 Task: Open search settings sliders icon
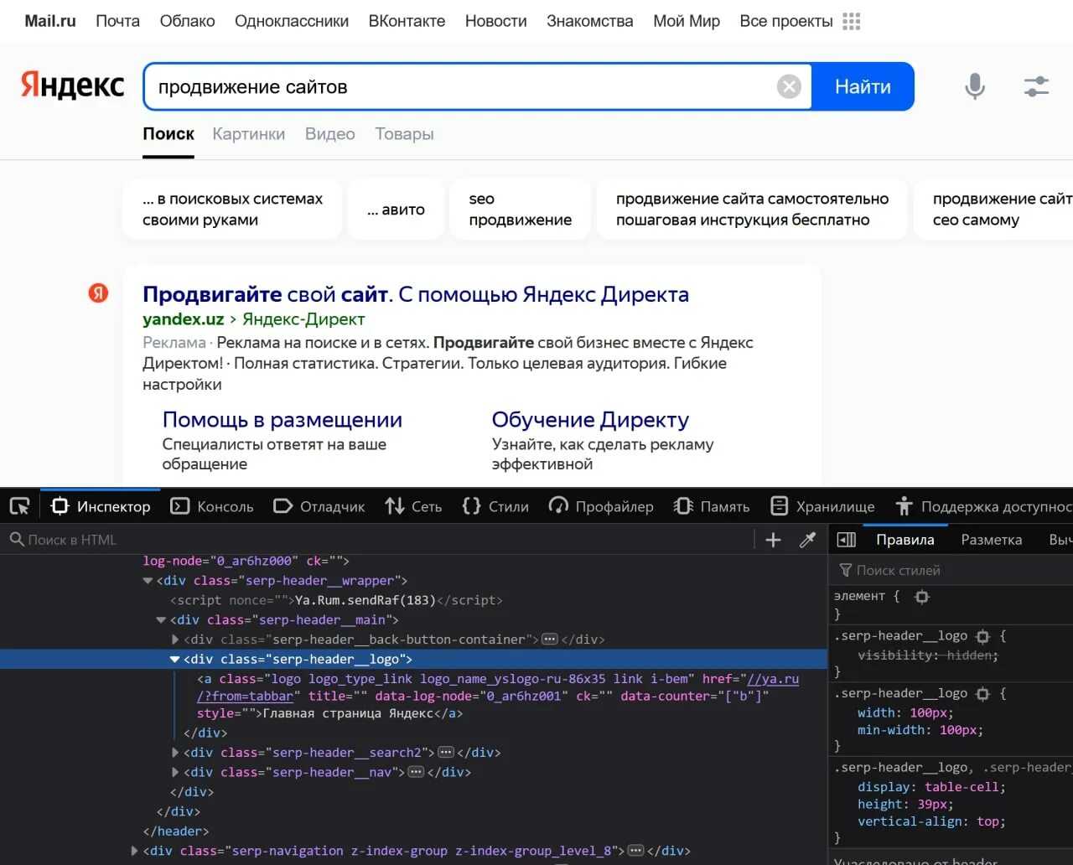point(1037,86)
